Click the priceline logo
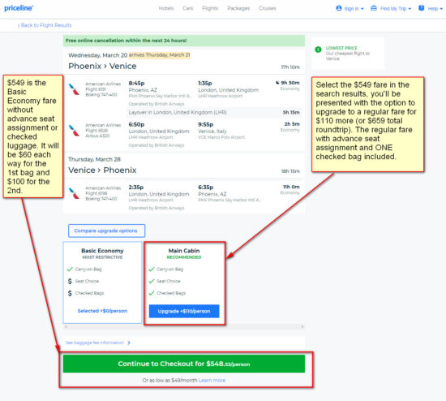 tap(19, 8)
